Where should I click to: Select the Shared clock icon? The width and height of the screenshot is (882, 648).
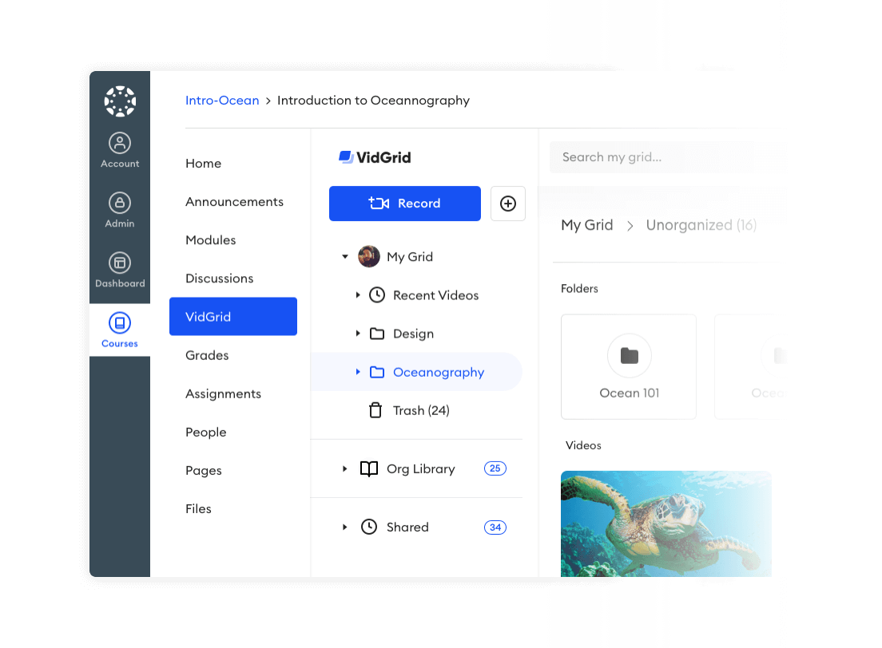pyautogui.click(x=369, y=527)
